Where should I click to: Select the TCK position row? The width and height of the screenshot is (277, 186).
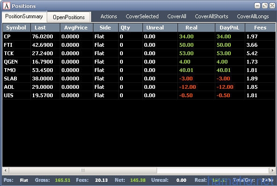(x=139, y=53)
